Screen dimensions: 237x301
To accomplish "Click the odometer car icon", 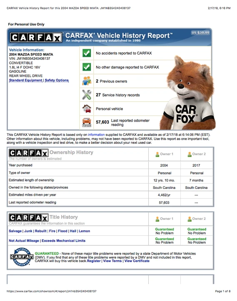I will [87, 122].
